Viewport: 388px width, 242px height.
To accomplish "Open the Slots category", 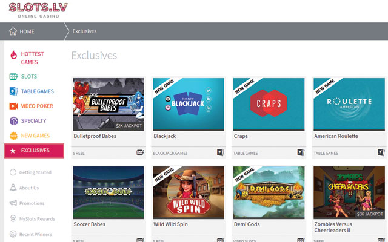I will tap(29, 77).
